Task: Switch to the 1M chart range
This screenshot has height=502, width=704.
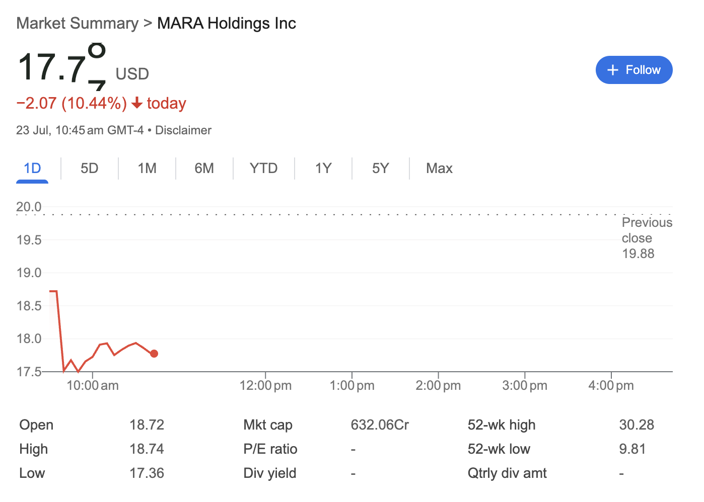Action: 147,168
